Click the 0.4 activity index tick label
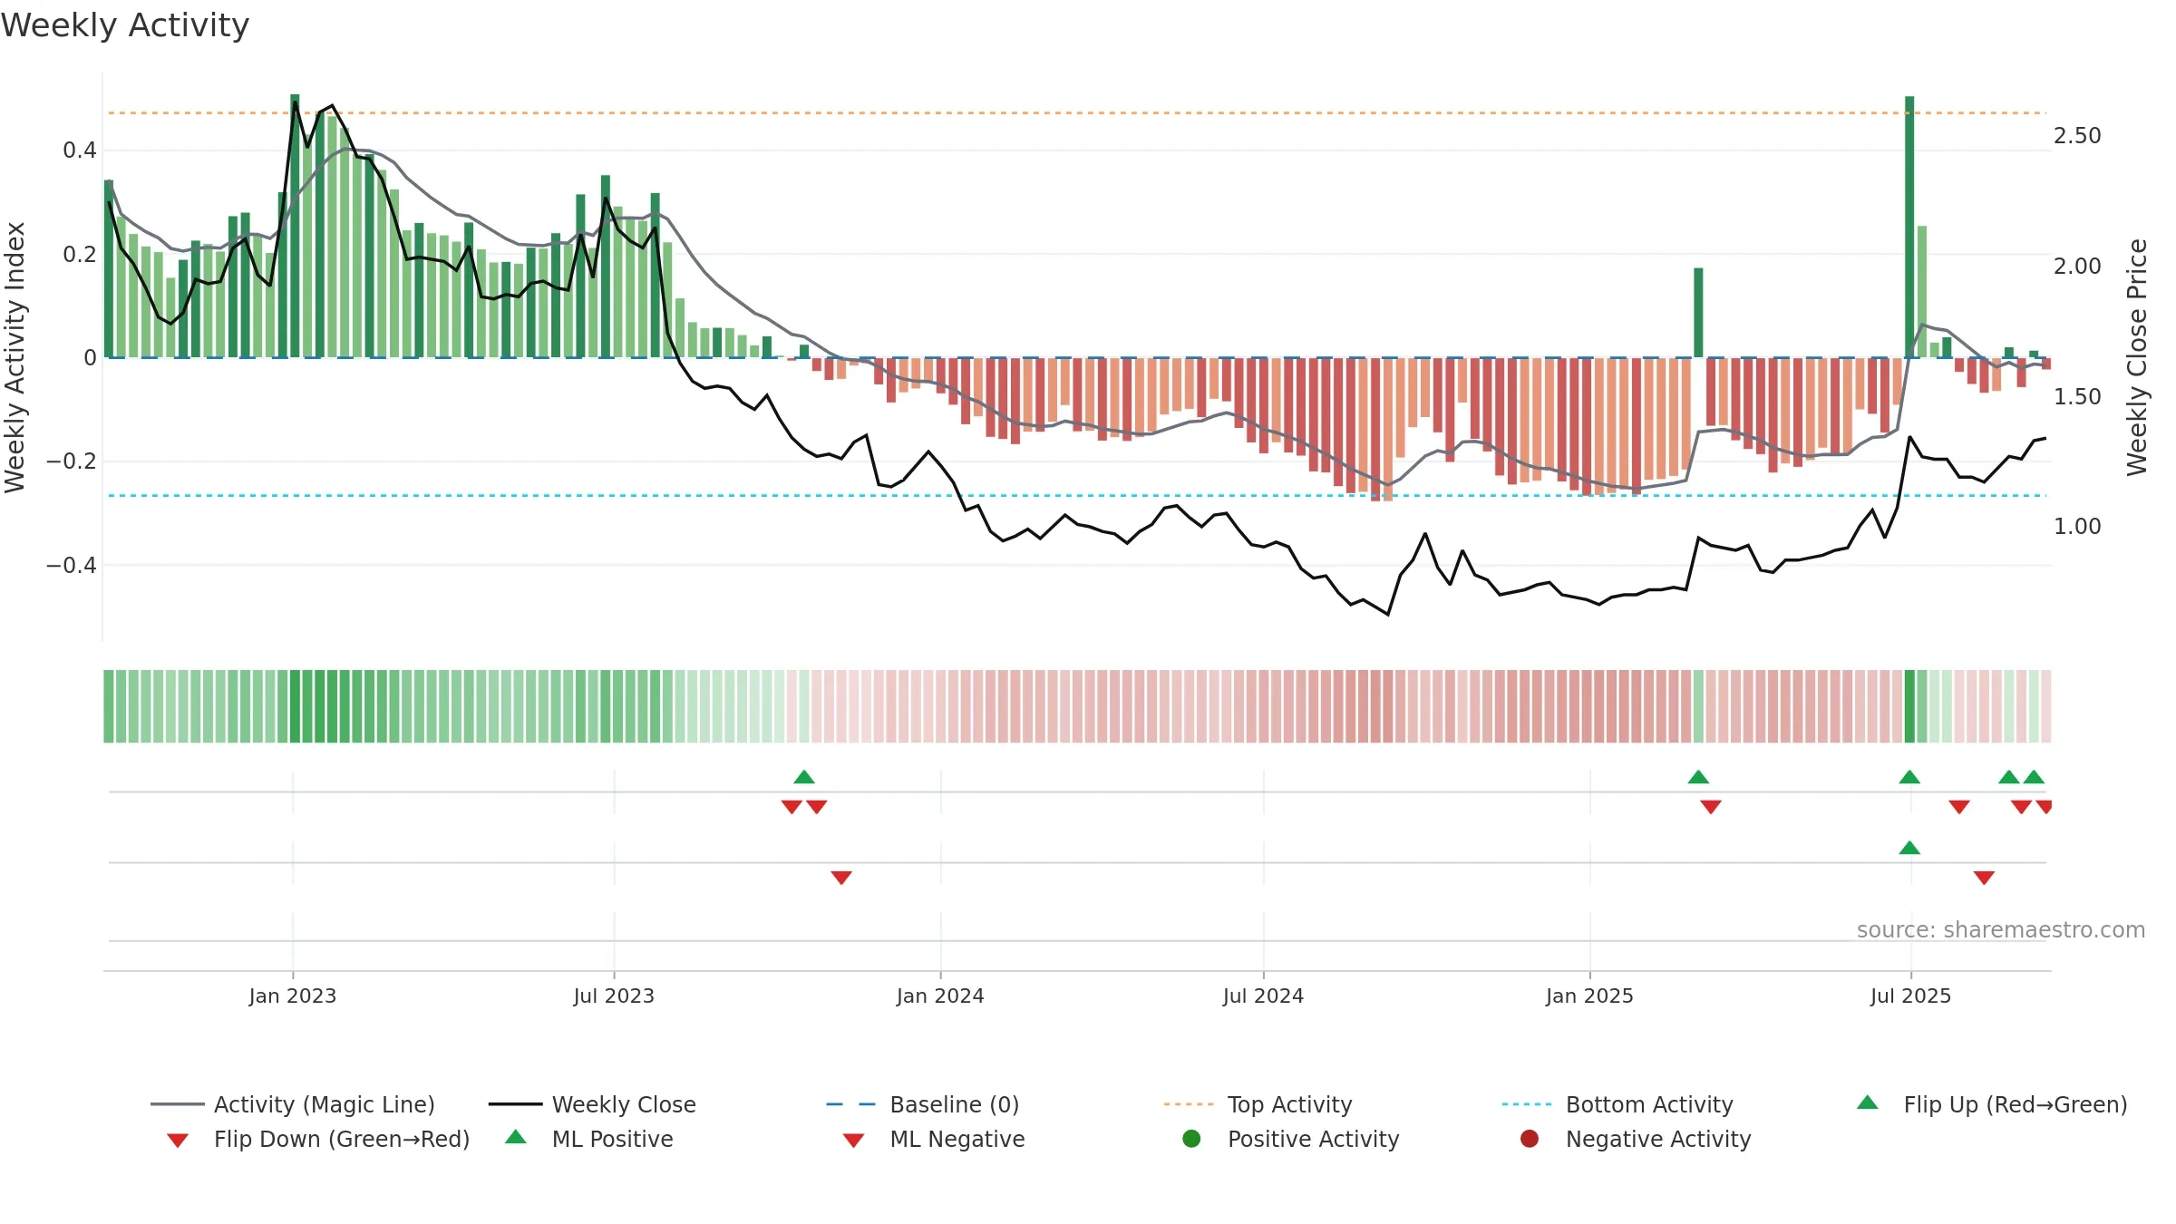Viewport: 2176px width, 1224px height. [x=80, y=151]
